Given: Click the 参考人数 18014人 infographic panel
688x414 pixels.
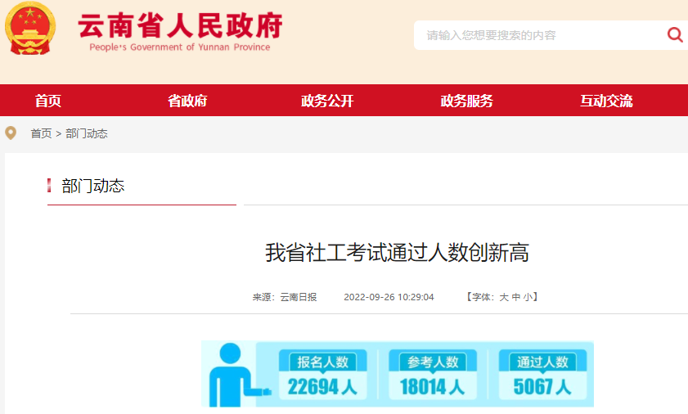Looking at the screenshot, I should [433, 376].
